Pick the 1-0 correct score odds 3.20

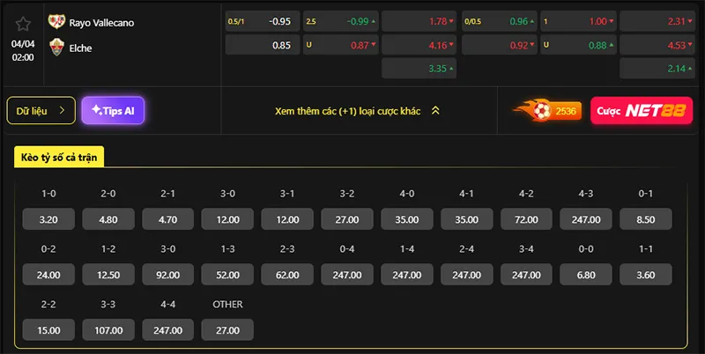[49, 219]
